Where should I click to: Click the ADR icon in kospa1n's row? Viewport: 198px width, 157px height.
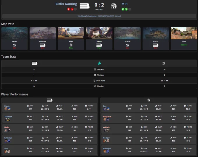pyautogui.click(x=171, y=116)
